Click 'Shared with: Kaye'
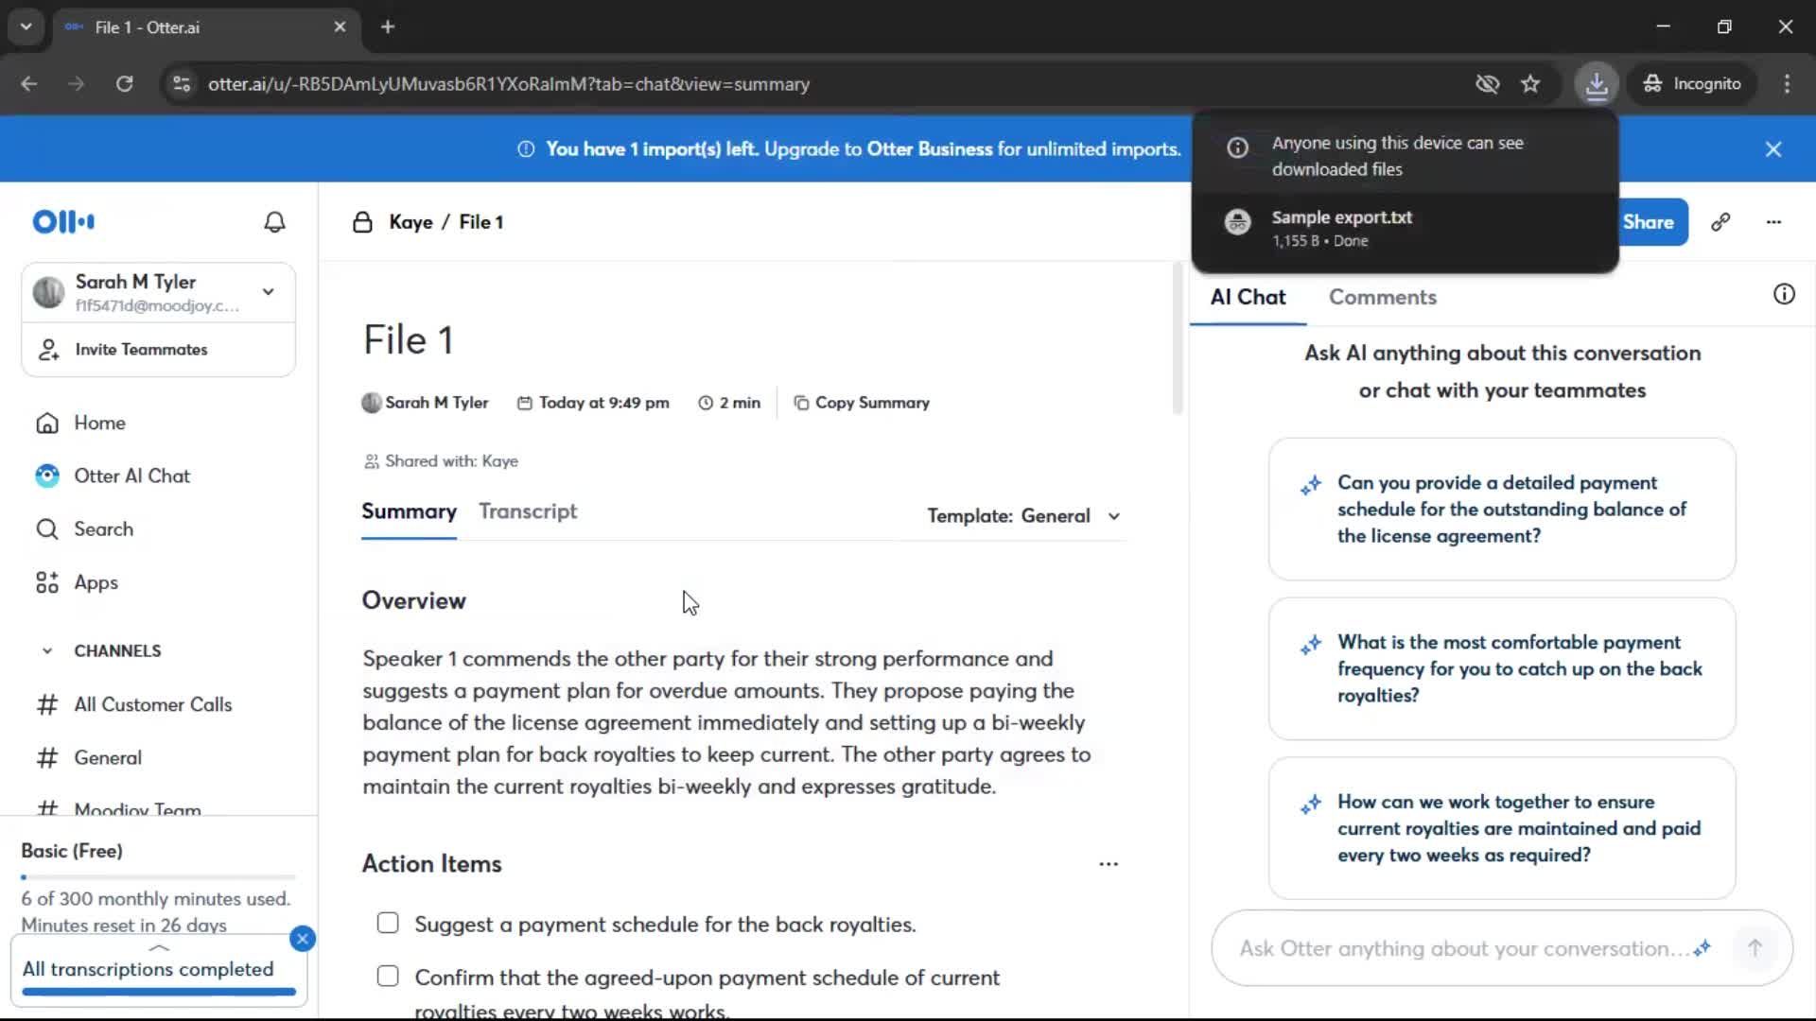 (442, 461)
